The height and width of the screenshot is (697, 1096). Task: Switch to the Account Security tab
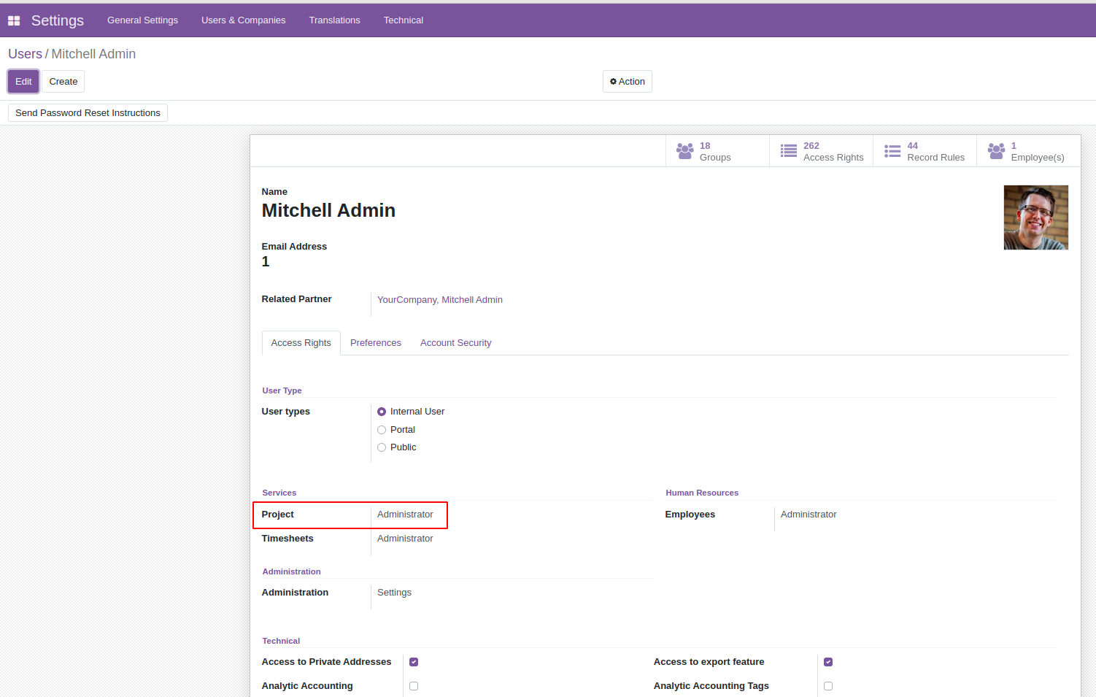[456, 343]
